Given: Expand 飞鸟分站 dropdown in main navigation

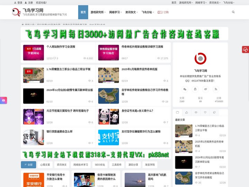Looking at the screenshot, I should (148, 12).
